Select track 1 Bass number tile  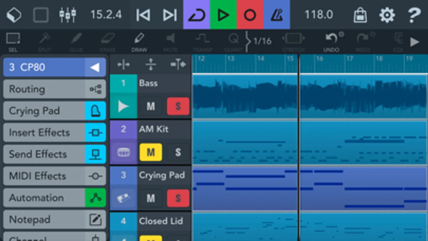[x=123, y=83]
